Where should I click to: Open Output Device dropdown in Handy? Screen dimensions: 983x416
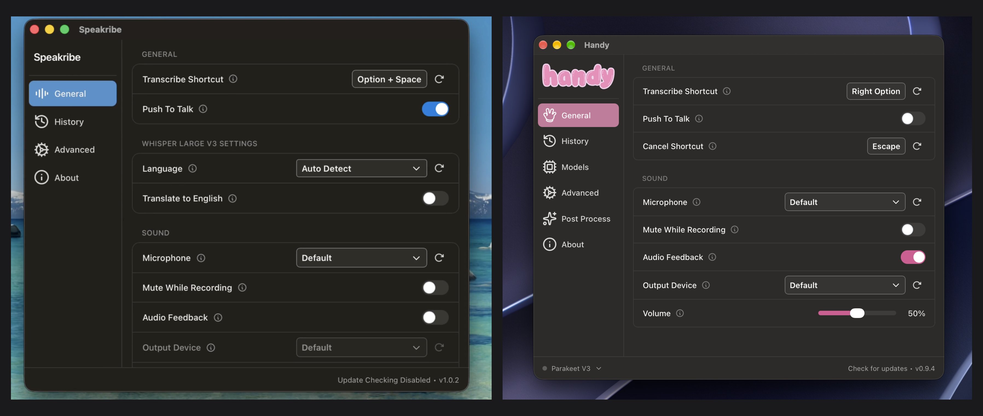pyautogui.click(x=845, y=285)
